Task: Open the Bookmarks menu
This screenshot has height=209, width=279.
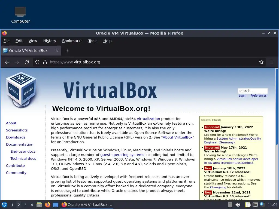Action: click(x=72, y=41)
